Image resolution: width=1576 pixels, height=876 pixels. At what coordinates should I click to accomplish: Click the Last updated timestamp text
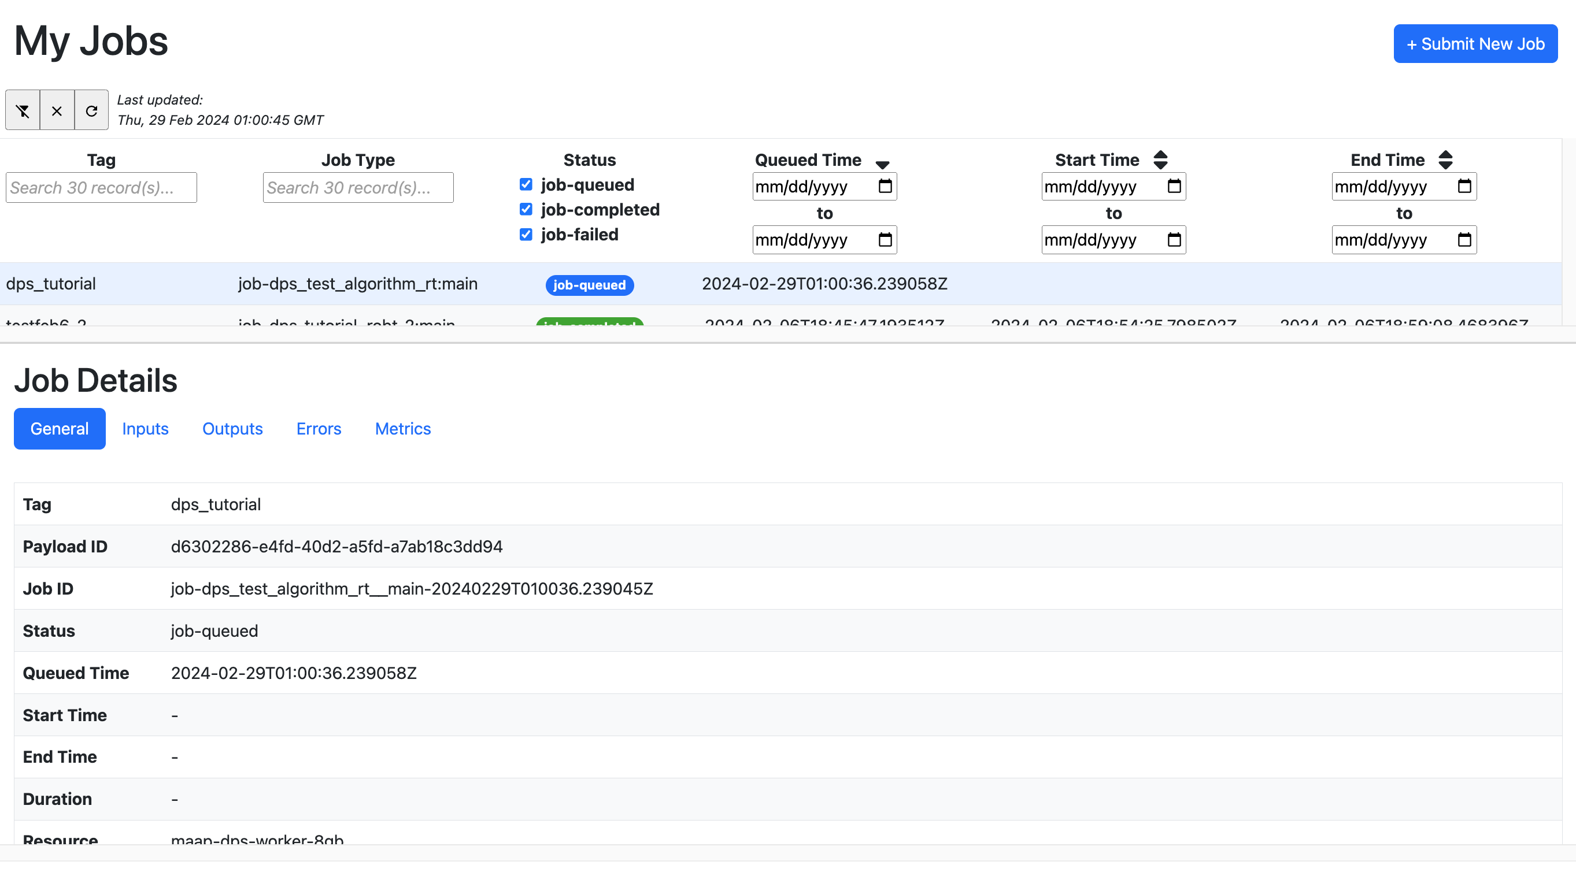[x=220, y=119]
